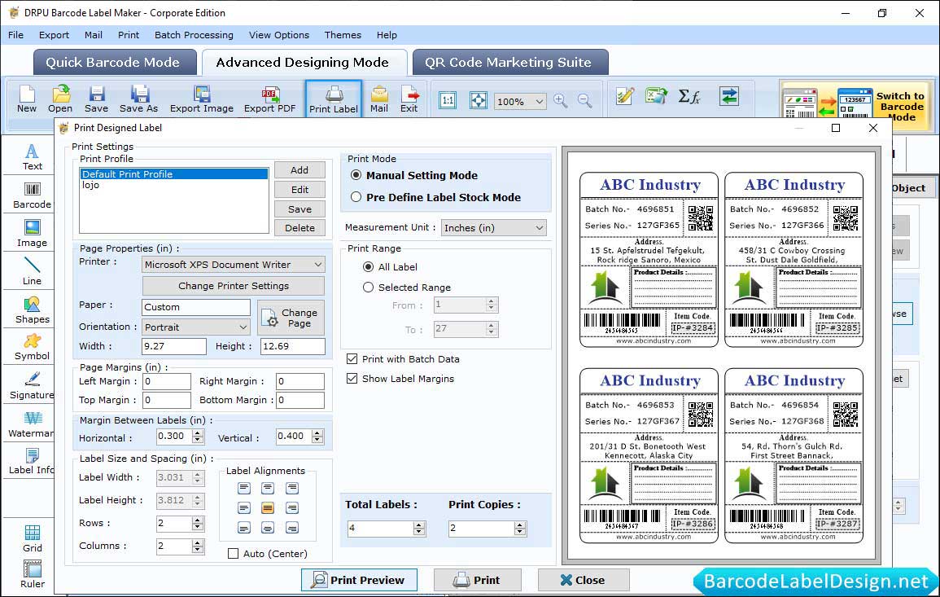Select the Barcode tool in sidebar

click(x=32, y=196)
